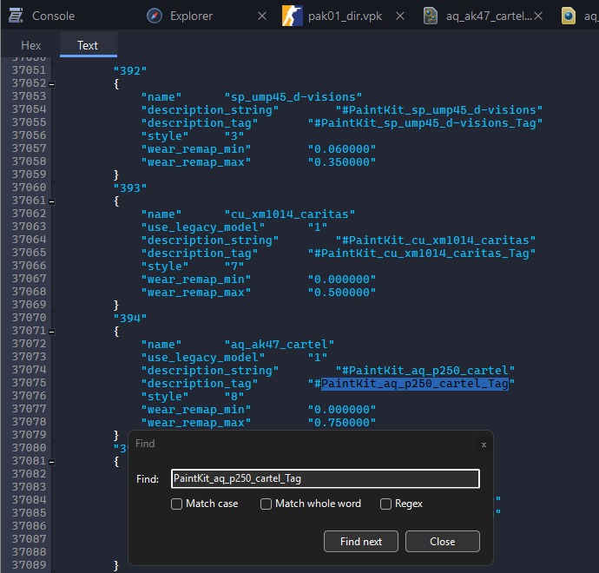Close the pak01_dir.vpk tab
The image size is (599, 573).
click(x=400, y=16)
